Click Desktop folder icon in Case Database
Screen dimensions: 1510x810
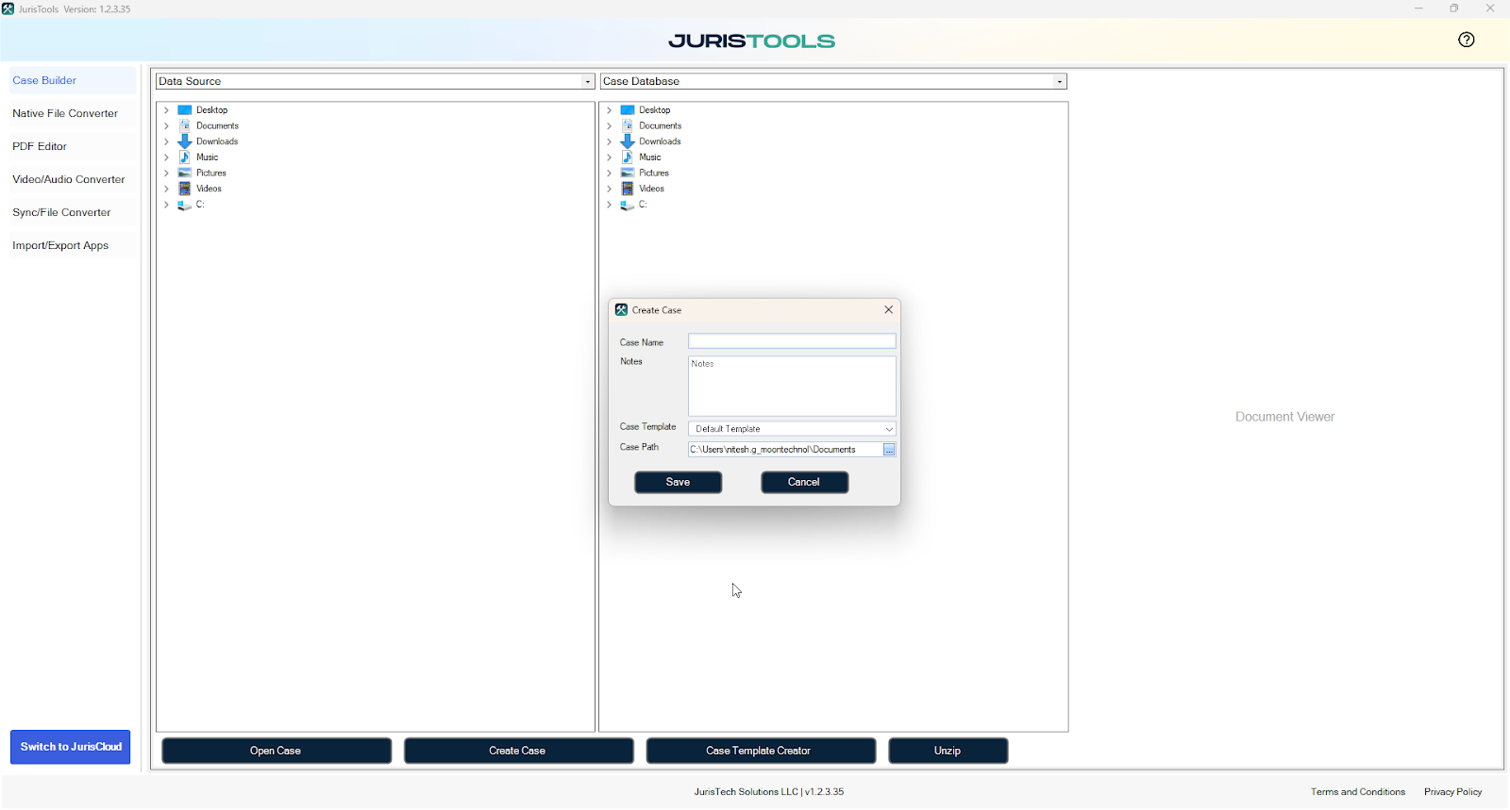pos(628,110)
